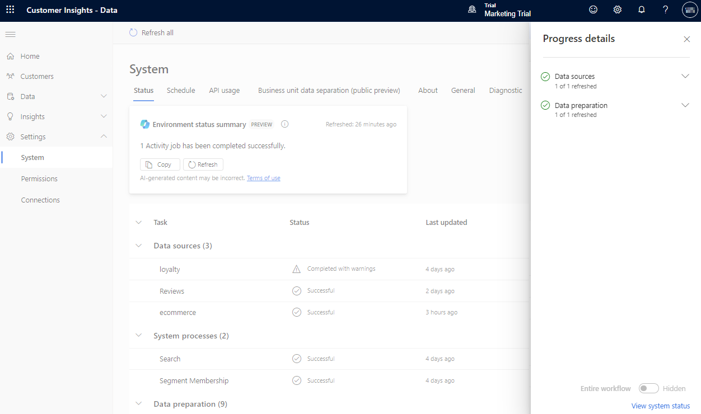Screen dimensions: 701x414
Task: Switch to the Schedule tab
Action: (180, 90)
